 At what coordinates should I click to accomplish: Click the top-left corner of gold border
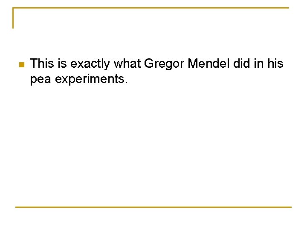[x=14, y=8]
